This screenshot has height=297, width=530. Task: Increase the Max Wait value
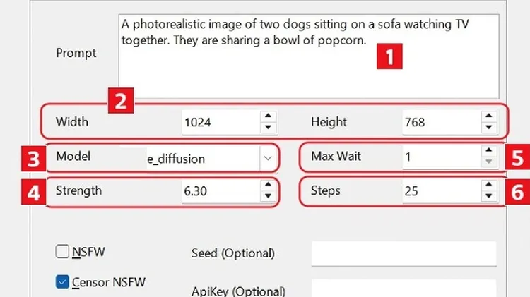coord(488,151)
